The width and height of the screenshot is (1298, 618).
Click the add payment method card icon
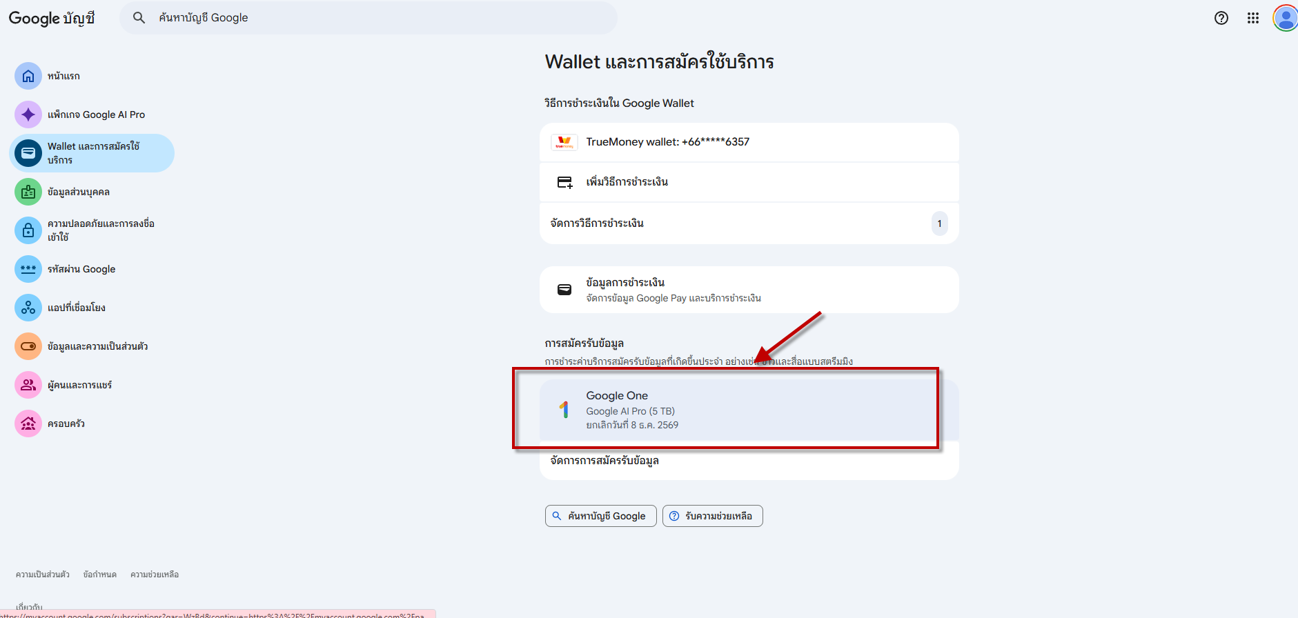(x=564, y=182)
